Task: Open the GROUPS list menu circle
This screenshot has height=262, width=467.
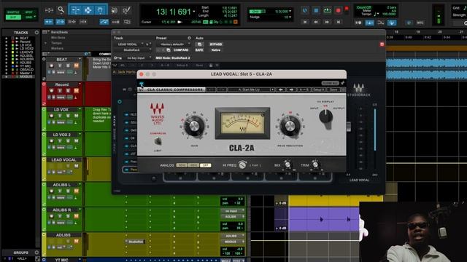Action: [36, 253]
